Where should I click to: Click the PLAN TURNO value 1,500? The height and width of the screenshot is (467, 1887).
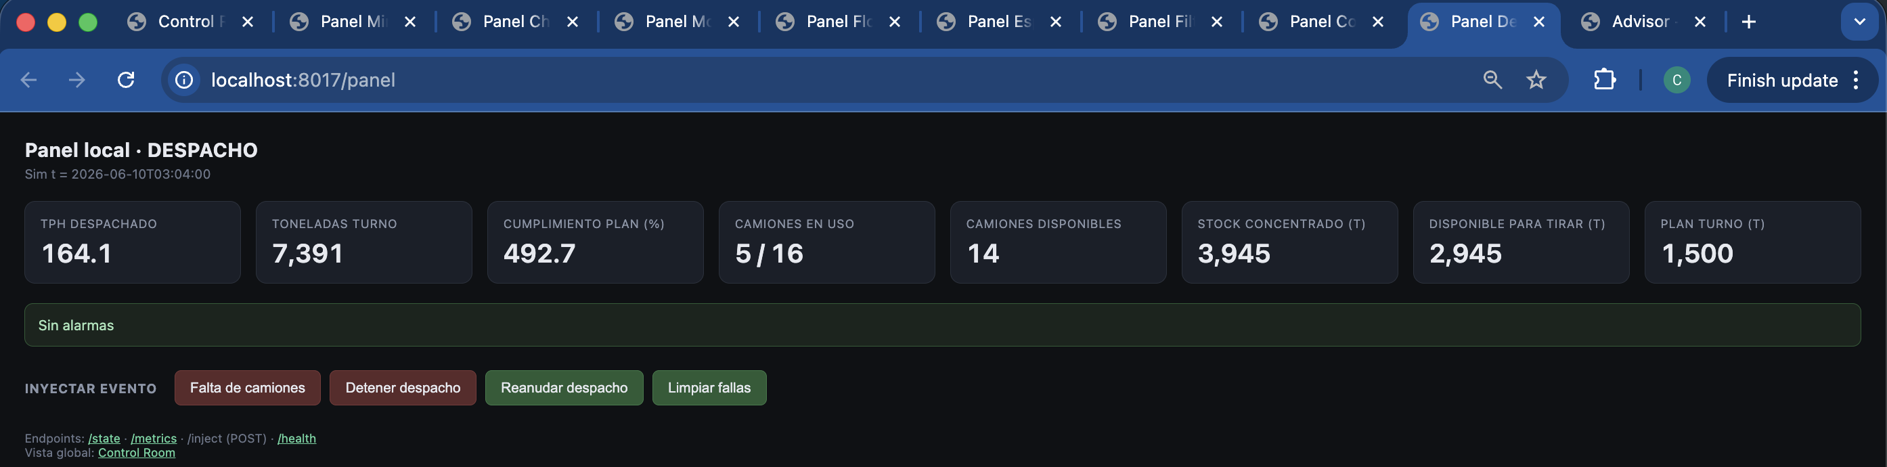coord(1697,253)
